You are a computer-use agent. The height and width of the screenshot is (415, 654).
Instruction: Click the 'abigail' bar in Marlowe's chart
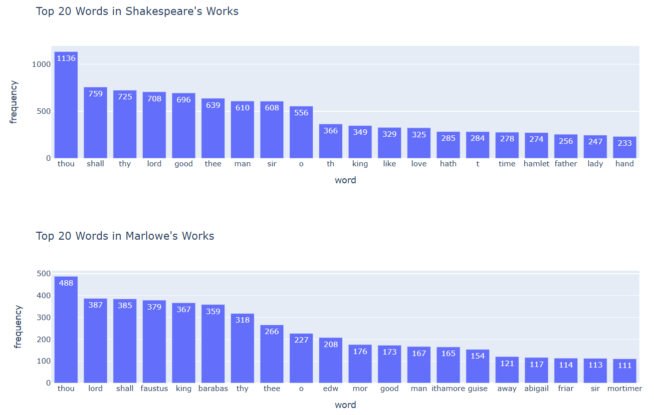click(x=536, y=370)
